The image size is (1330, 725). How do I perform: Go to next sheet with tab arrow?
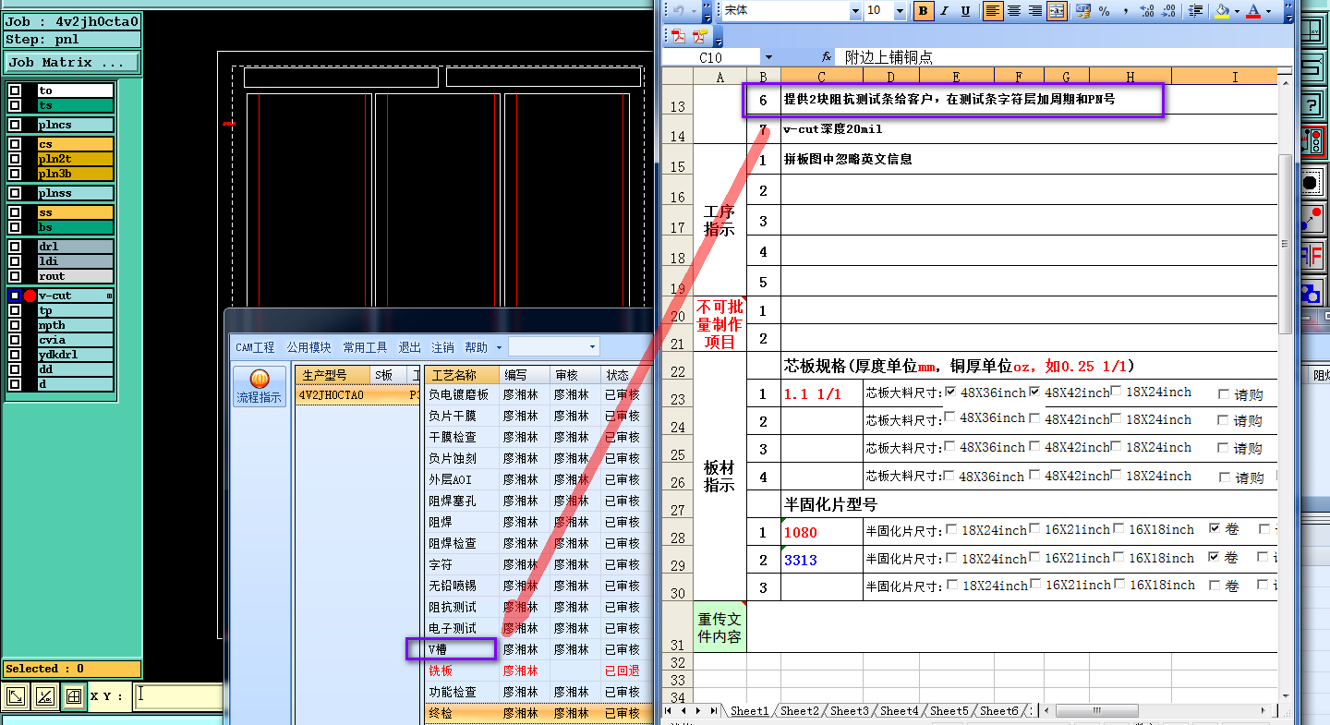pyautogui.click(x=698, y=710)
